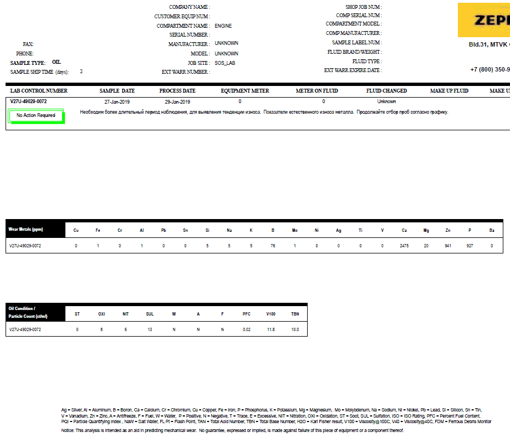This screenshot has width=510, height=442.
Task: Click the Notice disclaimer at the bottom
Action: [232, 430]
